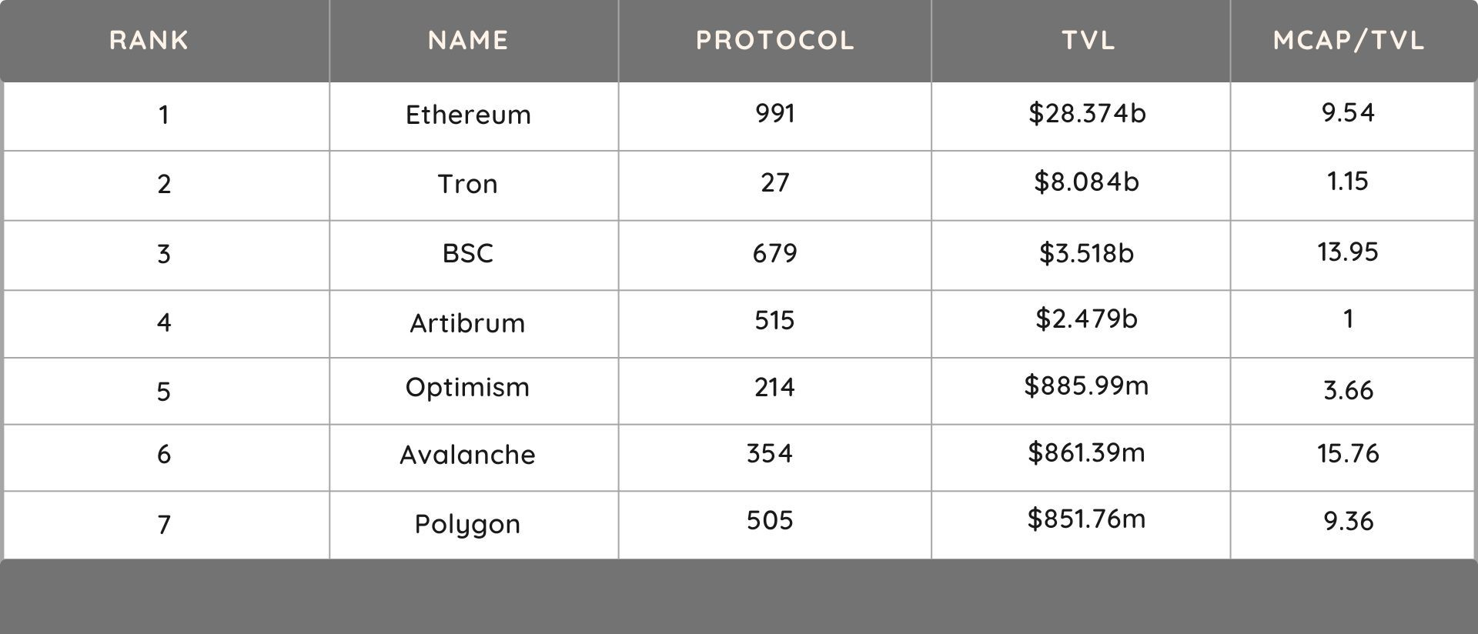Select the Tron name cell
Screen dimensions: 1478x634
[468, 184]
